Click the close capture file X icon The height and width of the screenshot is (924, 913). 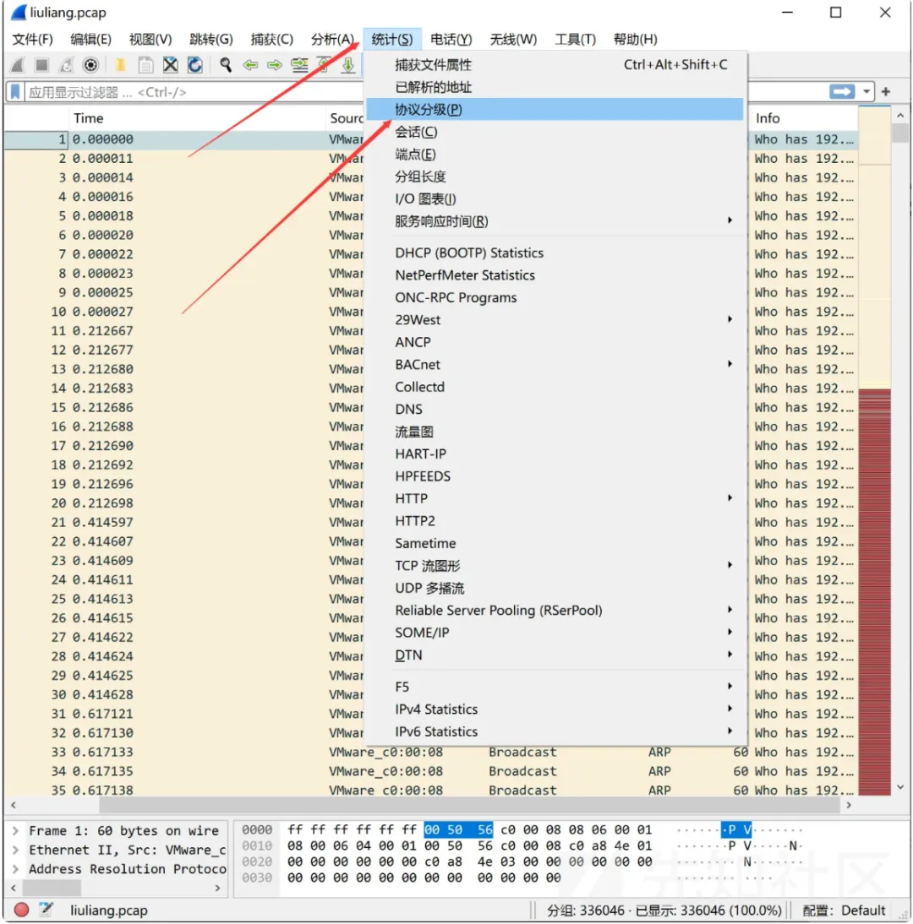coord(170,65)
